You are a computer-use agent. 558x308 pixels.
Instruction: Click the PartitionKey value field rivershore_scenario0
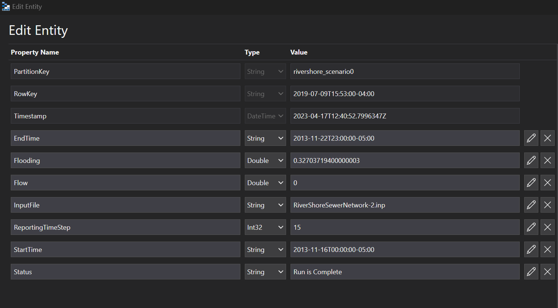(x=405, y=71)
